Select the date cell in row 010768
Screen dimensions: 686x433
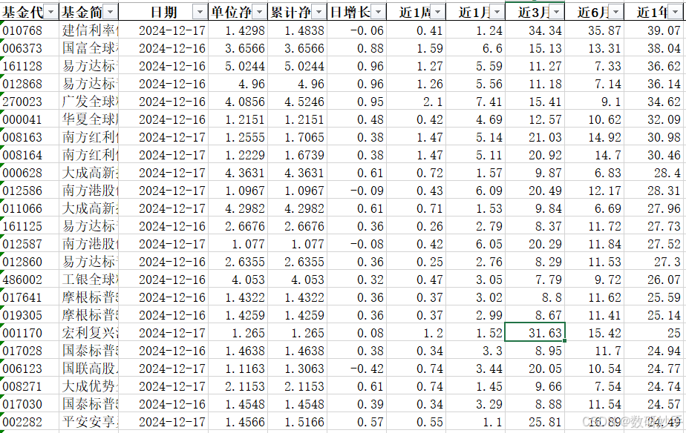163,30
